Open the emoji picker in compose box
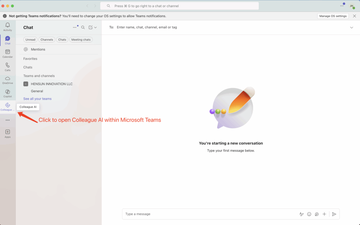This screenshot has height=225, width=360. pos(309,214)
